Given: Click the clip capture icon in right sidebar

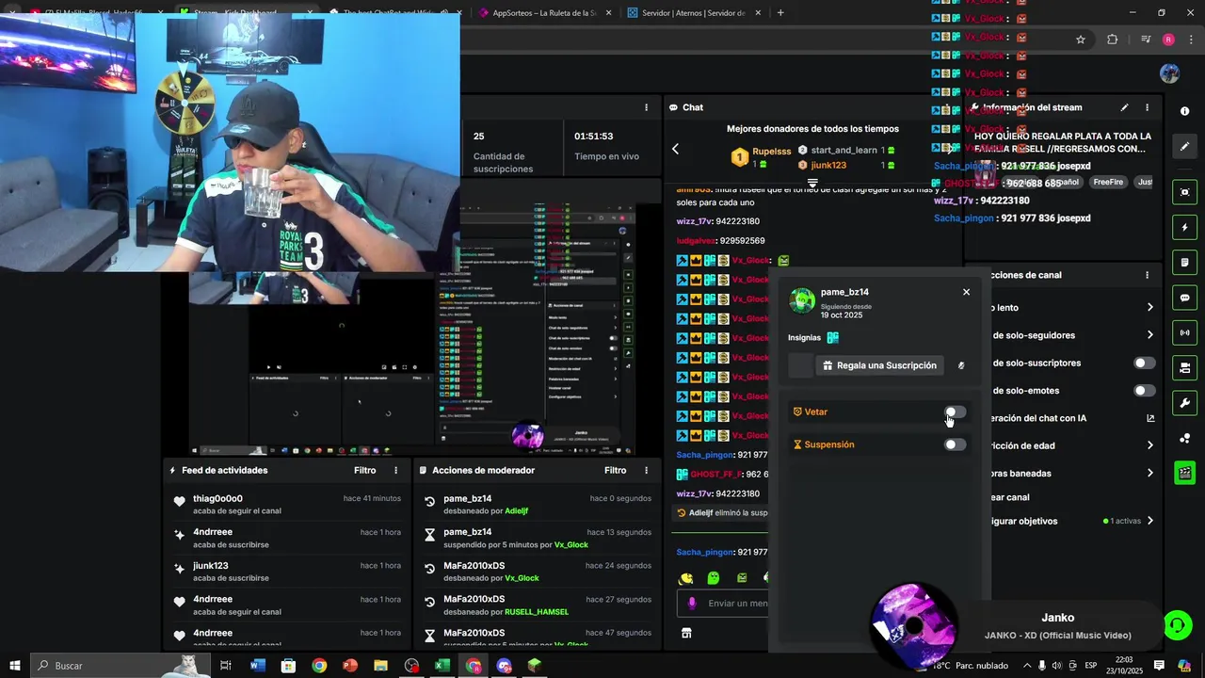Looking at the screenshot, I should point(1185,192).
